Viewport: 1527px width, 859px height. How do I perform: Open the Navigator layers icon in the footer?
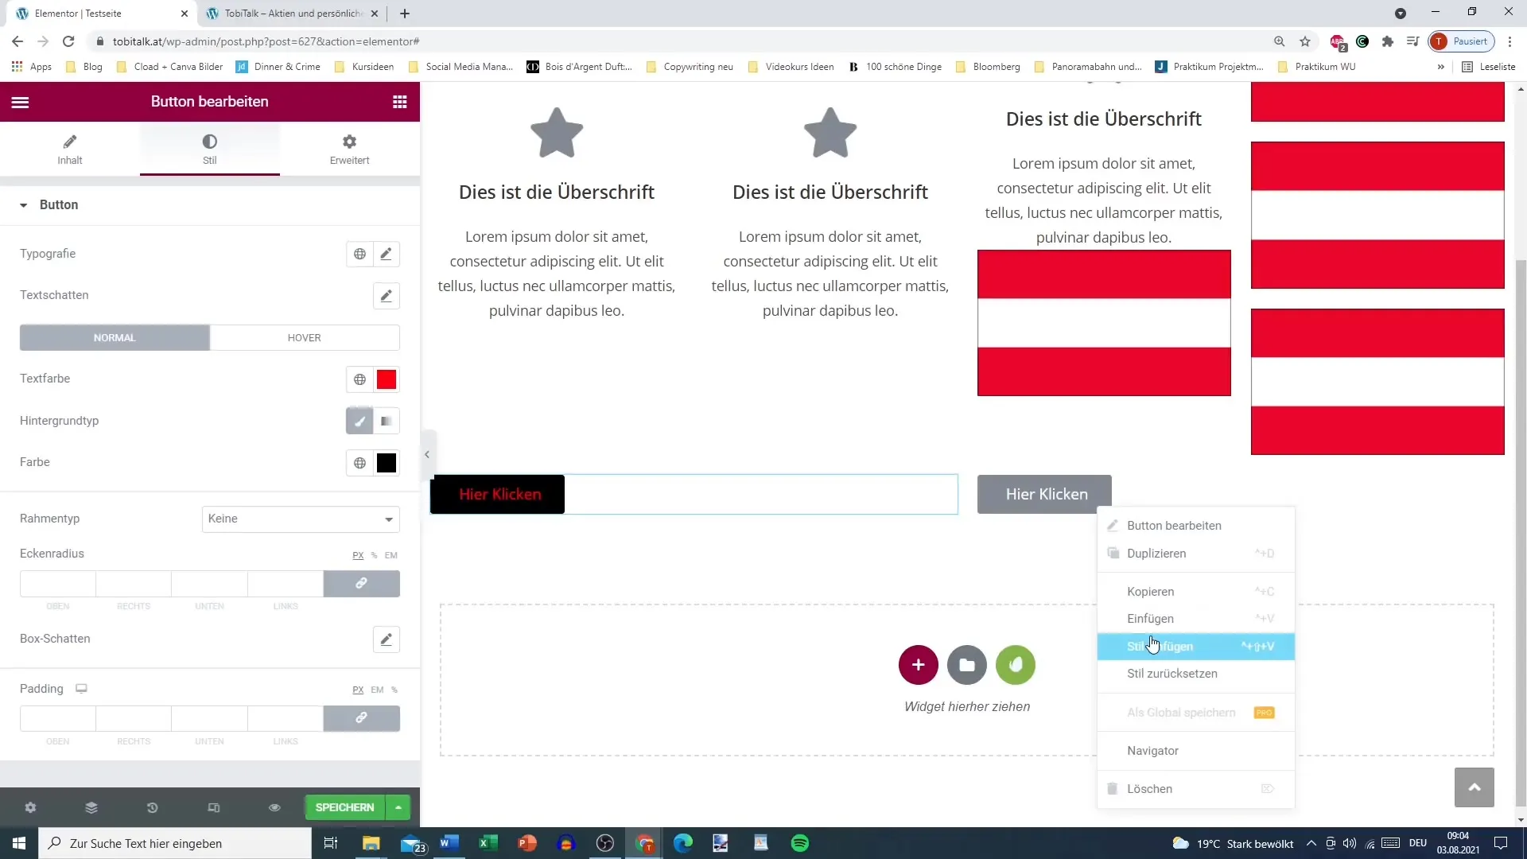pyautogui.click(x=91, y=807)
